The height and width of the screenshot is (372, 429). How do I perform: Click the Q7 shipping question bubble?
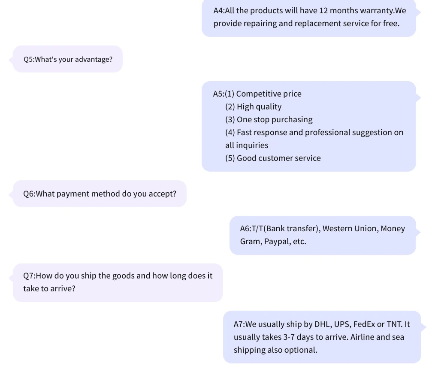click(x=118, y=282)
